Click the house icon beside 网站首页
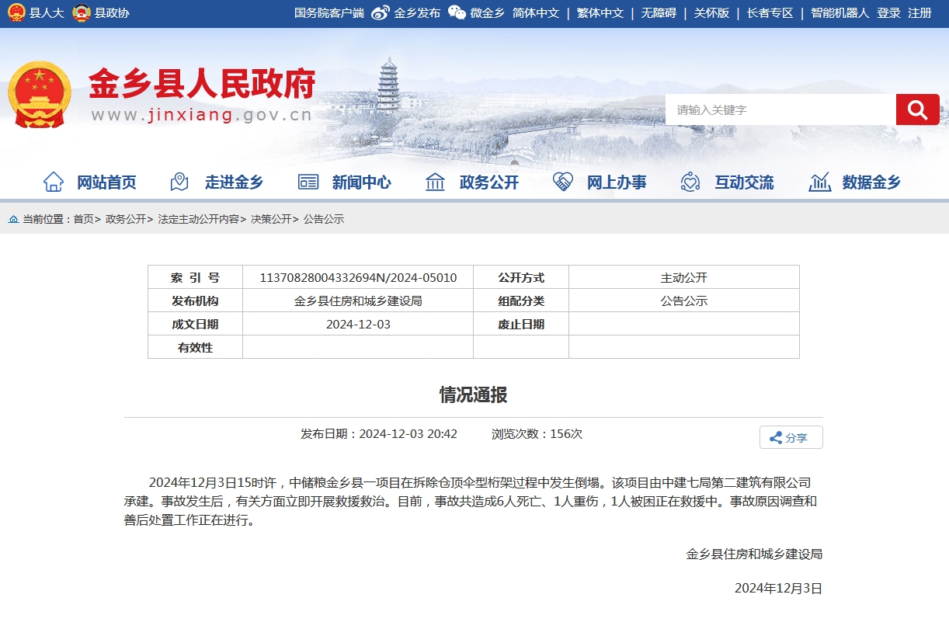 pyautogui.click(x=54, y=182)
